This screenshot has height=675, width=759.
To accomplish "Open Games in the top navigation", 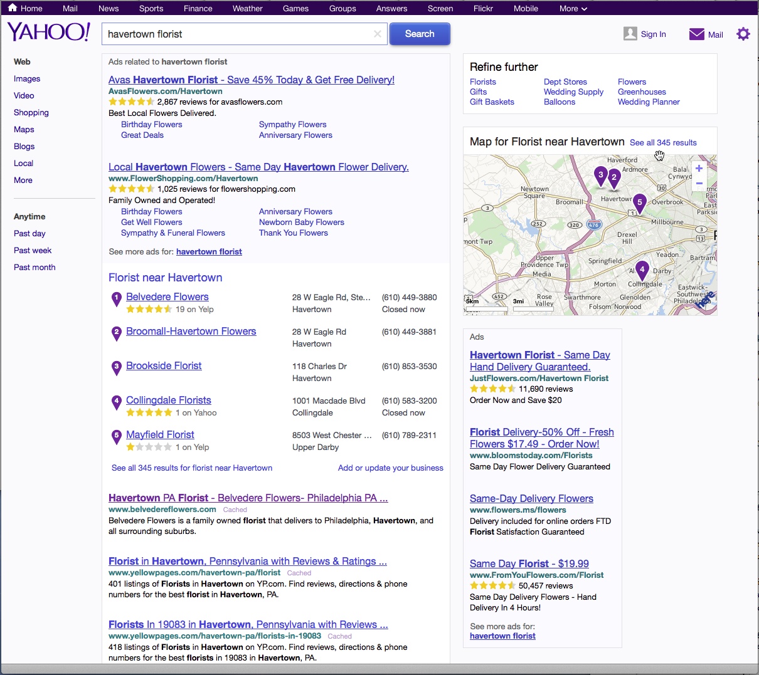I will [x=295, y=8].
